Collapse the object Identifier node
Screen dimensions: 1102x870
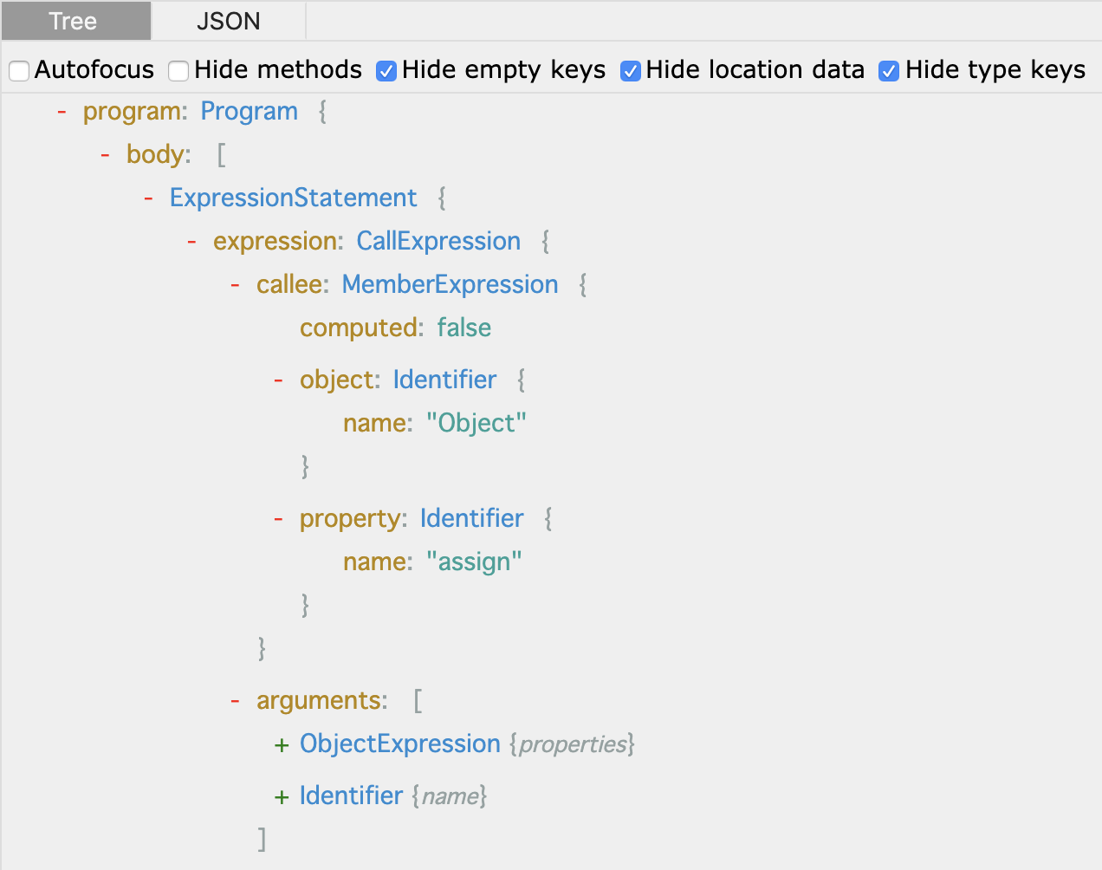[x=278, y=380]
